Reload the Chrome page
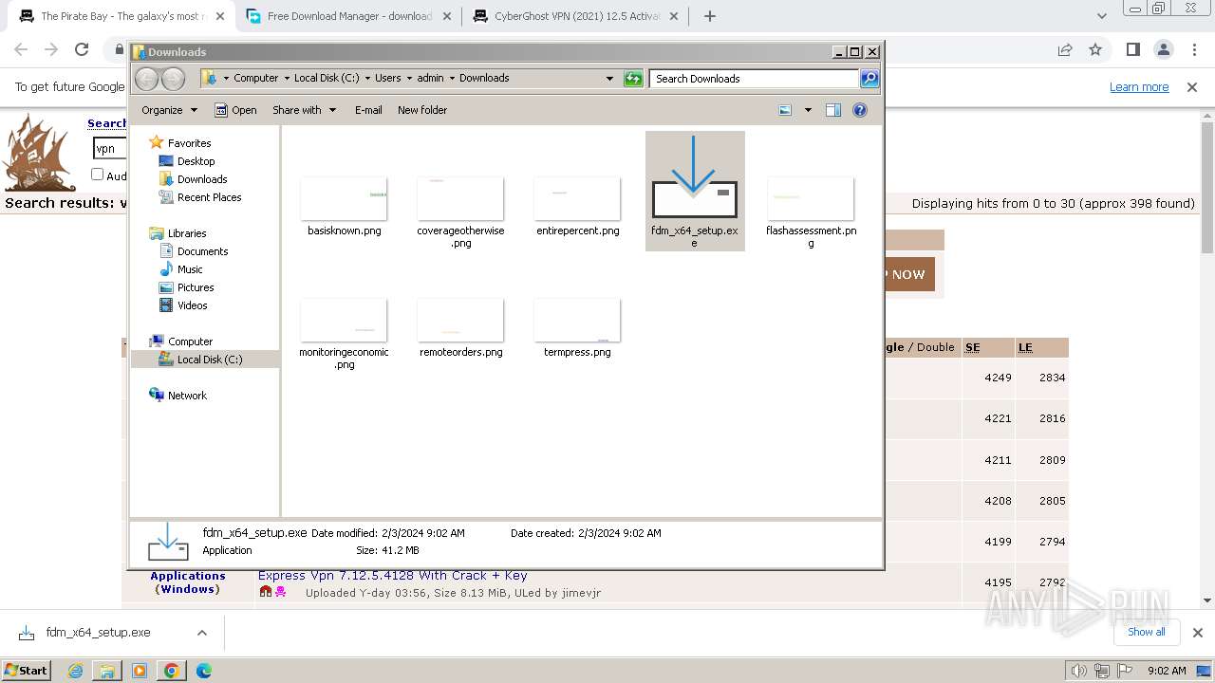The width and height of the screenshot is (1215, 683). pyautogui.click(x=82, y=50)
